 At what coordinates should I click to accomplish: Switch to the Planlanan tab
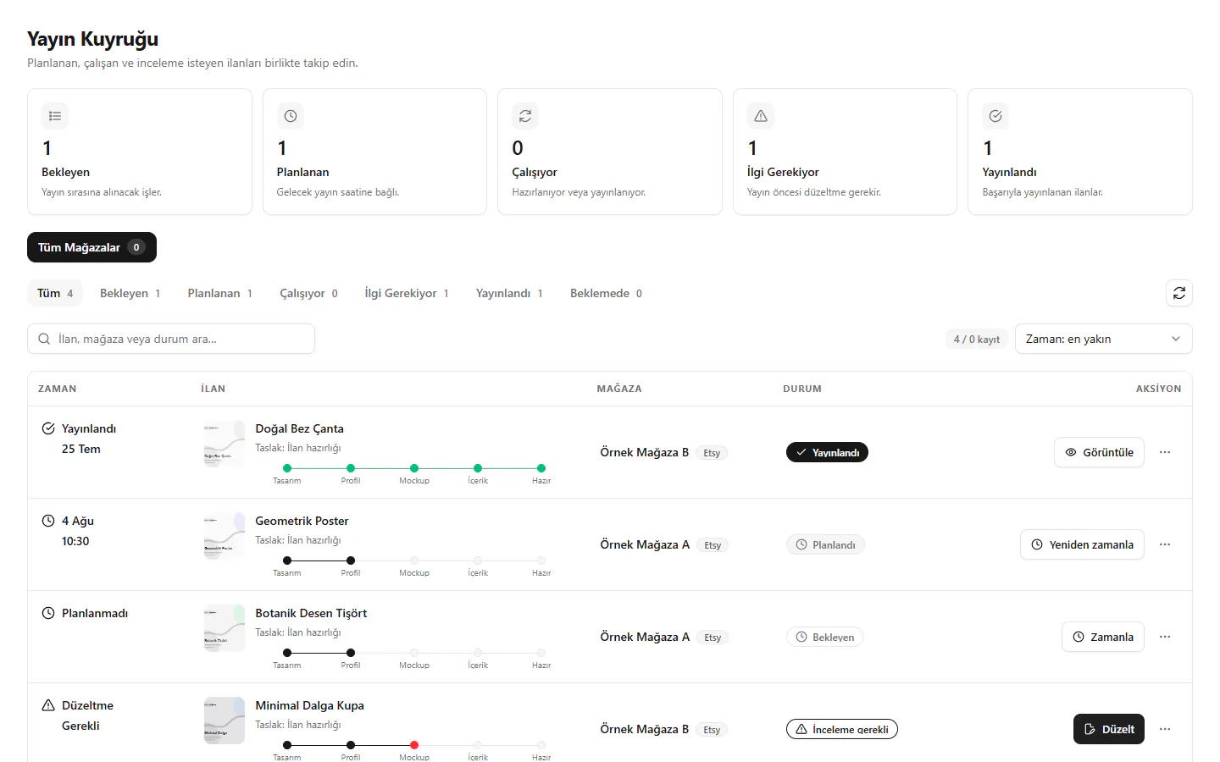(220, 293)
